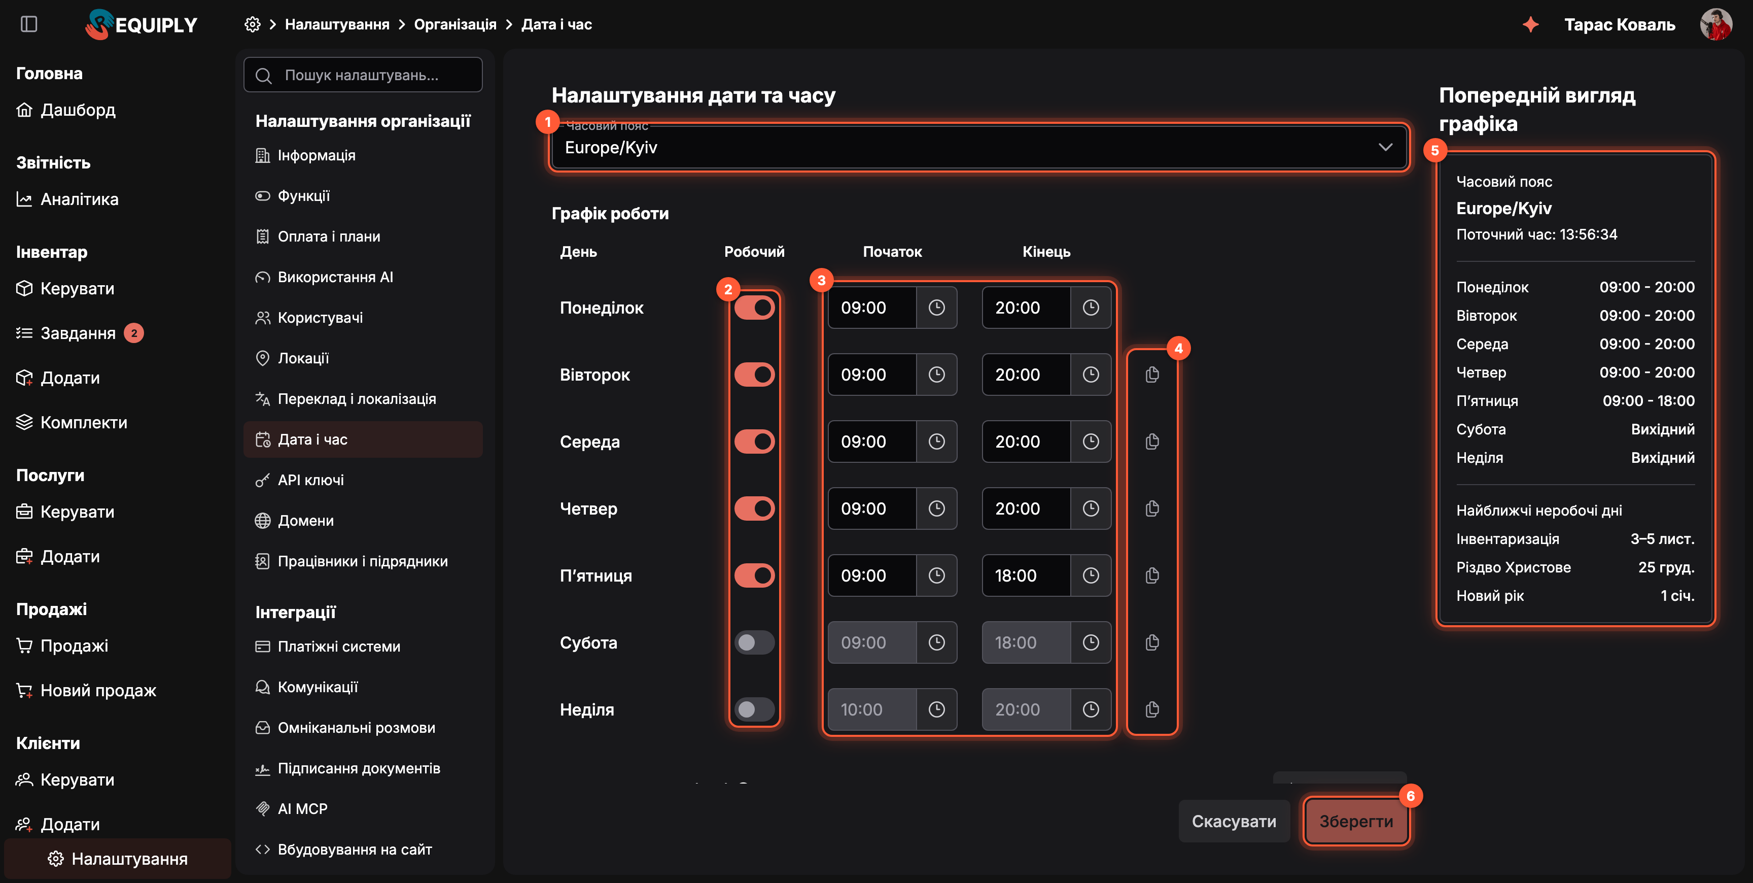The height and width of the screenshot is (883, 1753).
Task: Click the Пошук налаштувань search field
Action: [363, 75]
